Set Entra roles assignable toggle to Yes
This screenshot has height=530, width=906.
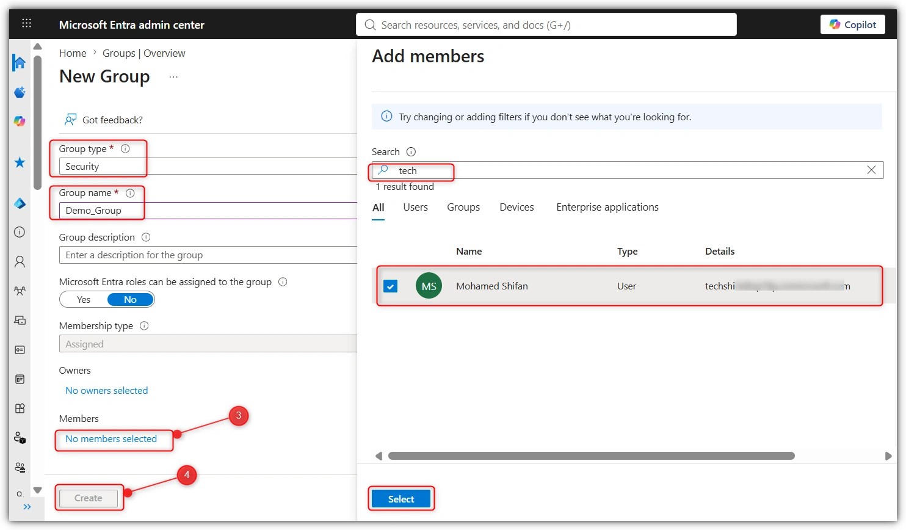point(84,299)
